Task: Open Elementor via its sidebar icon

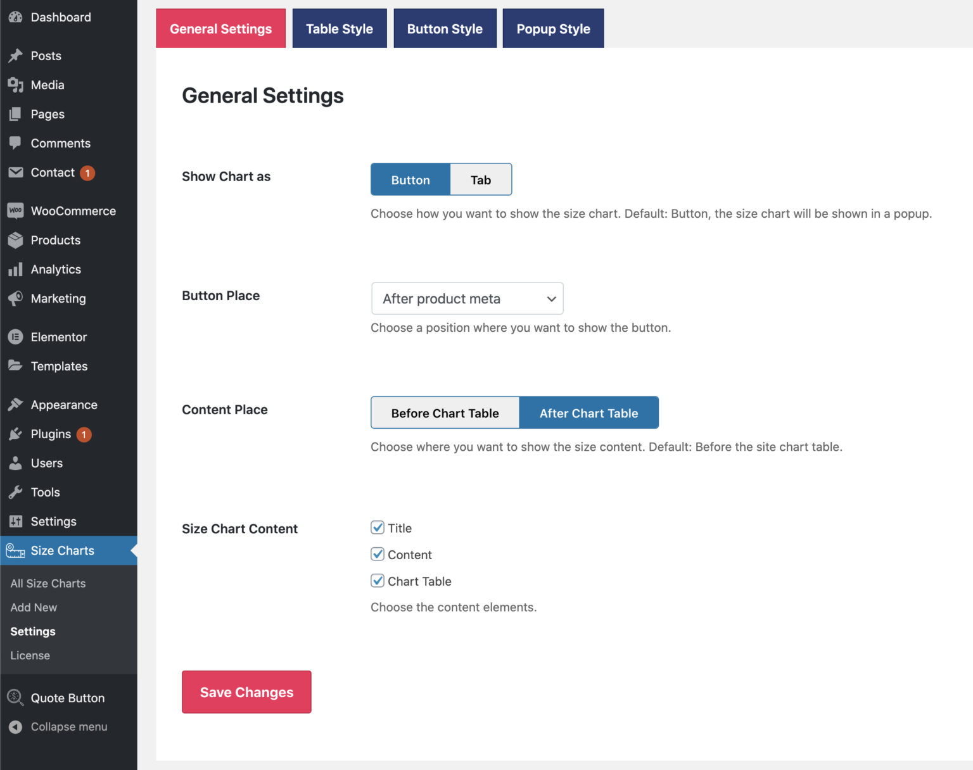Action: [15, 337]
